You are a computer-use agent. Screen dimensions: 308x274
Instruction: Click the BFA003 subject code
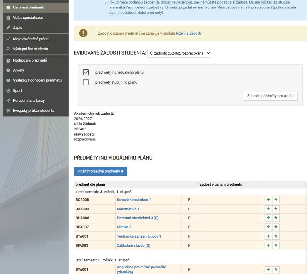(82, 245)
